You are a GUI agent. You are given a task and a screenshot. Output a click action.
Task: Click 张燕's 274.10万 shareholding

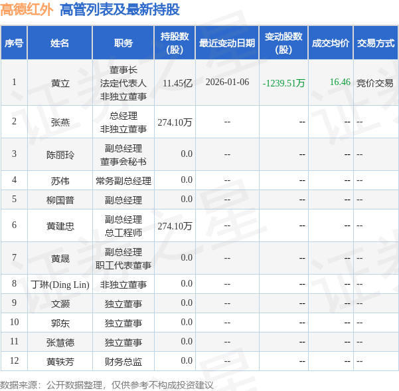[175, 122]
